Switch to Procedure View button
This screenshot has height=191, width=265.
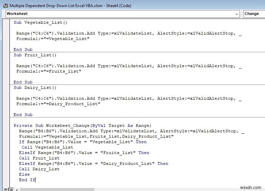coord(5,190)
